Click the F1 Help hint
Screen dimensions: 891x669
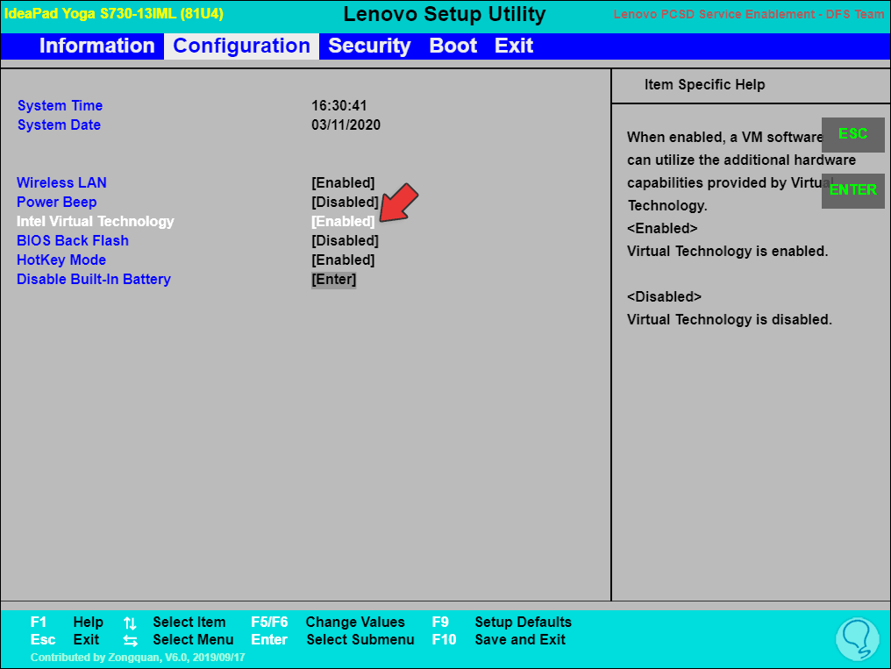tap(67, 623)
